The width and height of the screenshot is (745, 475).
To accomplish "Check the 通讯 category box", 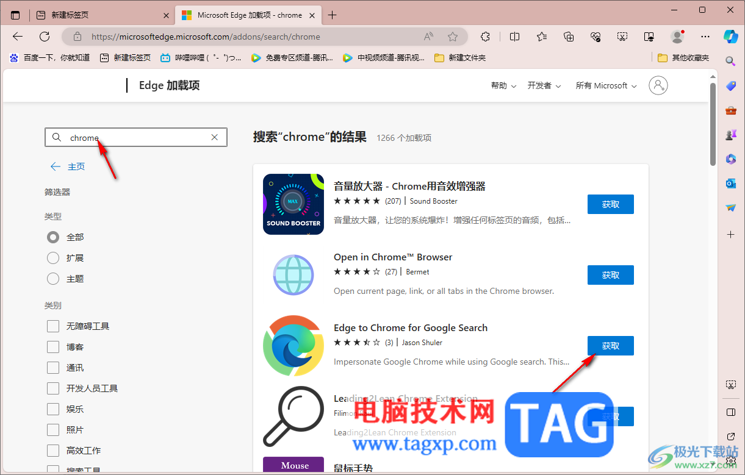I will [x=53, y=368].
